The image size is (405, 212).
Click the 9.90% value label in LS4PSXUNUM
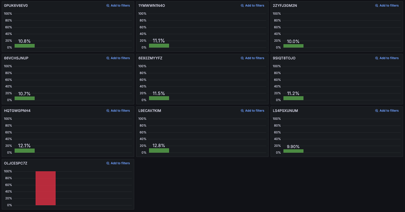(293, 146)
